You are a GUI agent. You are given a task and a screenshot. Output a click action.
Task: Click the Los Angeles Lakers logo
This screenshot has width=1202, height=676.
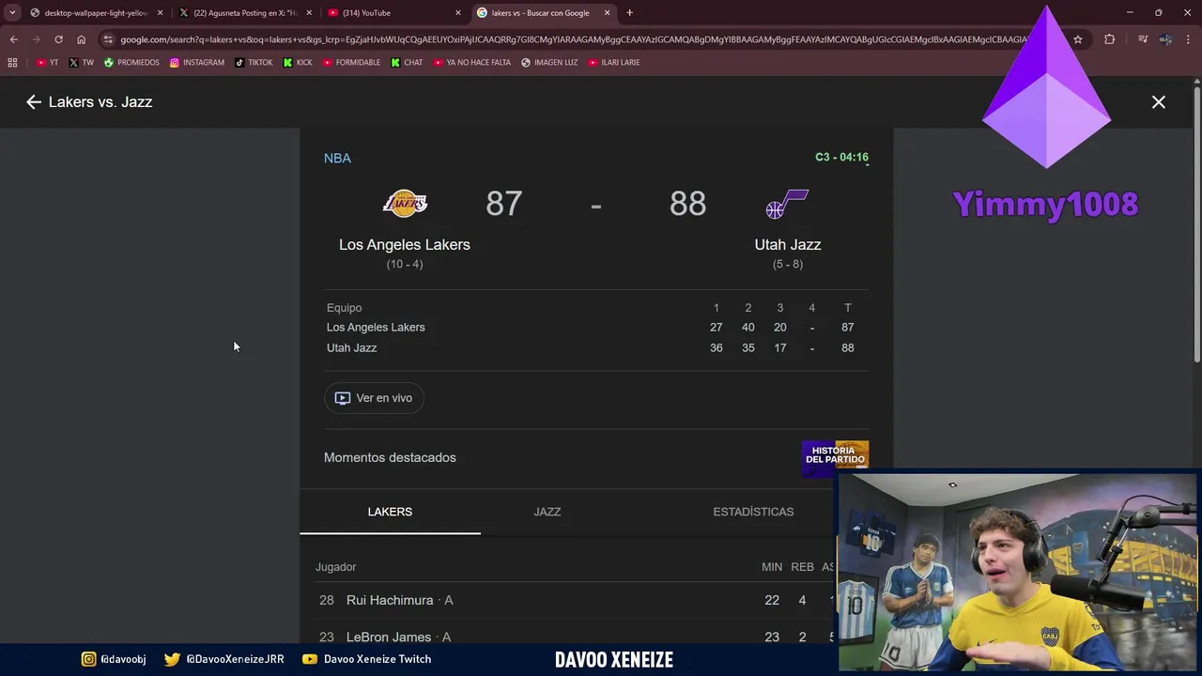[405, 204]
